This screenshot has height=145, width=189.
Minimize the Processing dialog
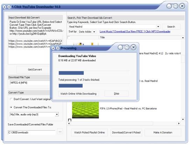(120, 47)
